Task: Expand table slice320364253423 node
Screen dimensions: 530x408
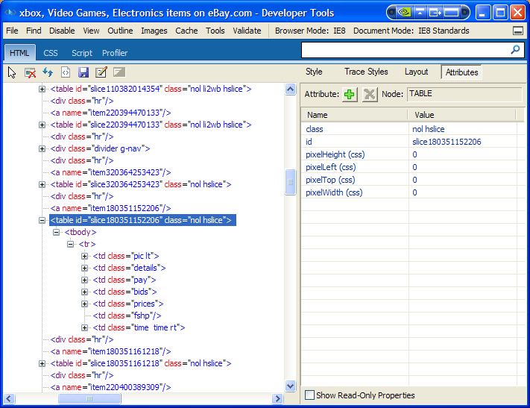Action: click(x=42, y=185)
